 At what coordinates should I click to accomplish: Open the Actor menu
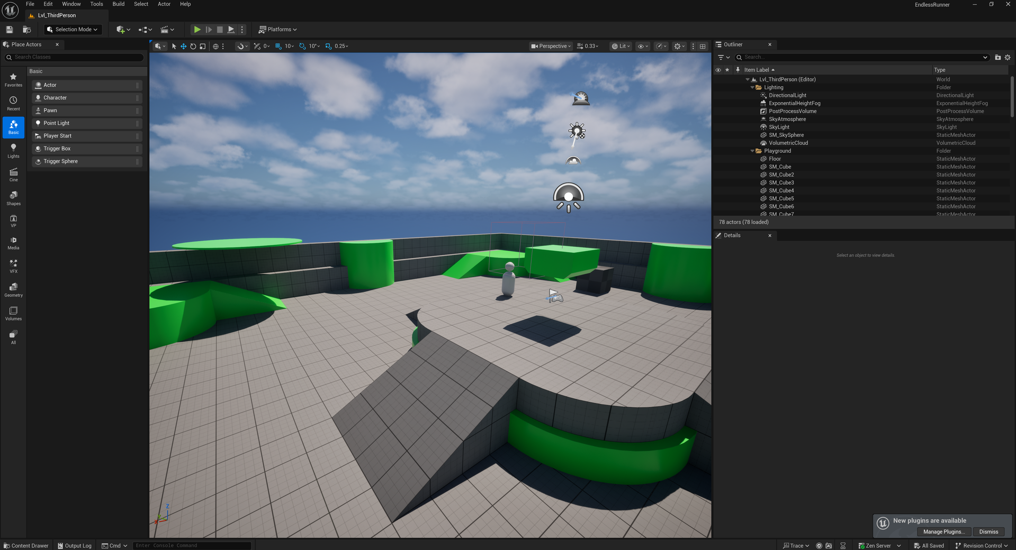point(164,4)
